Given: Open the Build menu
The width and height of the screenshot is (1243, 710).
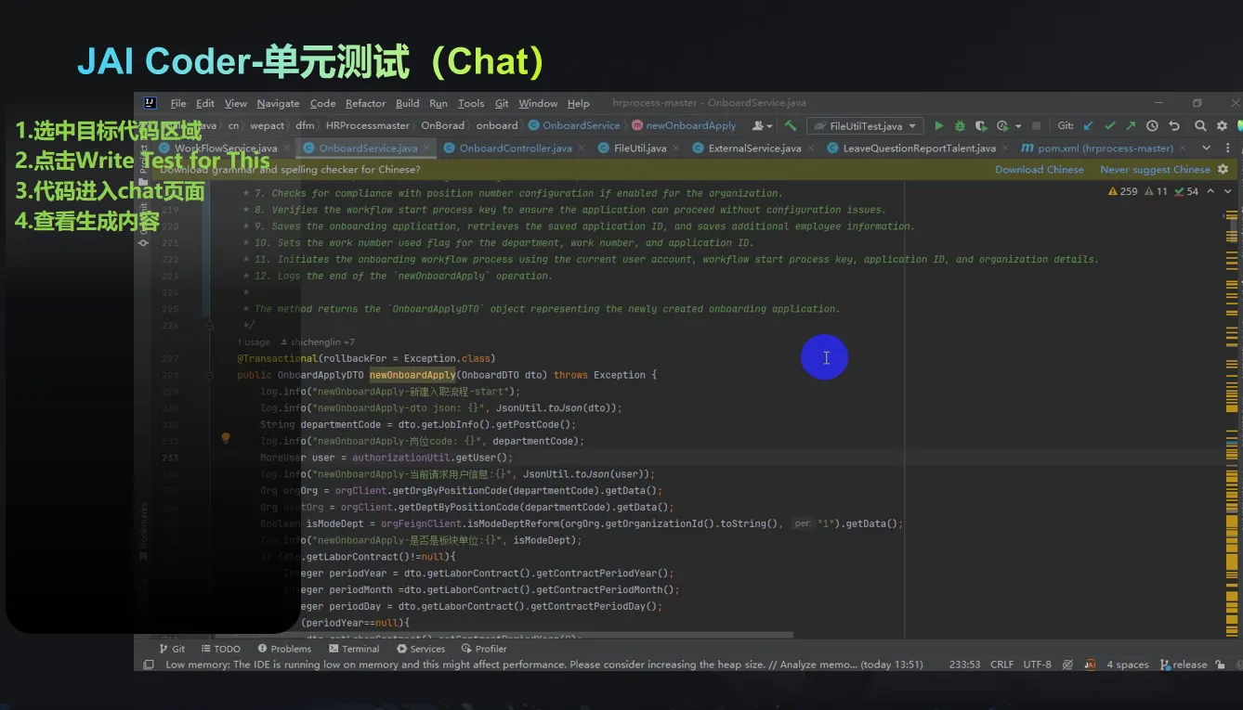Looking at the screenshot, I should (407, 103).
